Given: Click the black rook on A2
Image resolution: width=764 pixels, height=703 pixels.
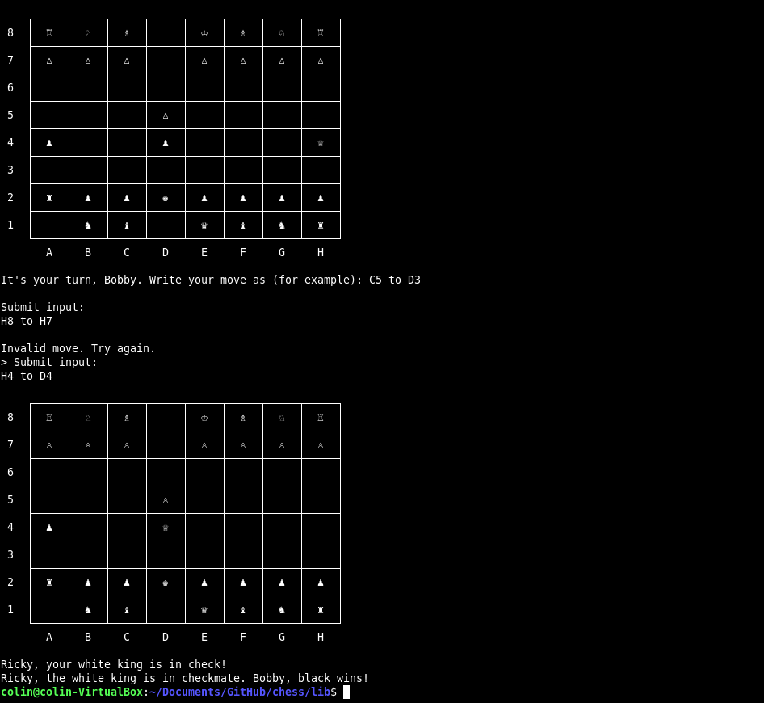Looking at the screenshot, I should coord(49,582).
